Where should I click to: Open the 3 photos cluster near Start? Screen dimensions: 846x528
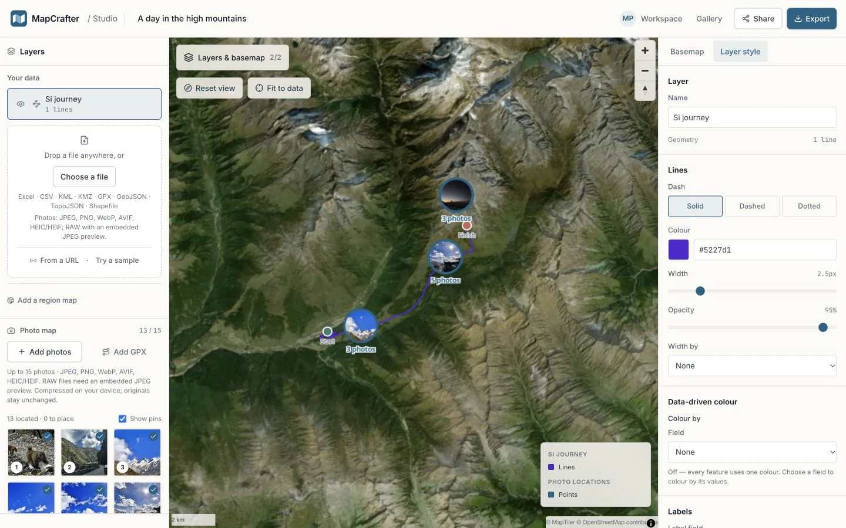360,326
